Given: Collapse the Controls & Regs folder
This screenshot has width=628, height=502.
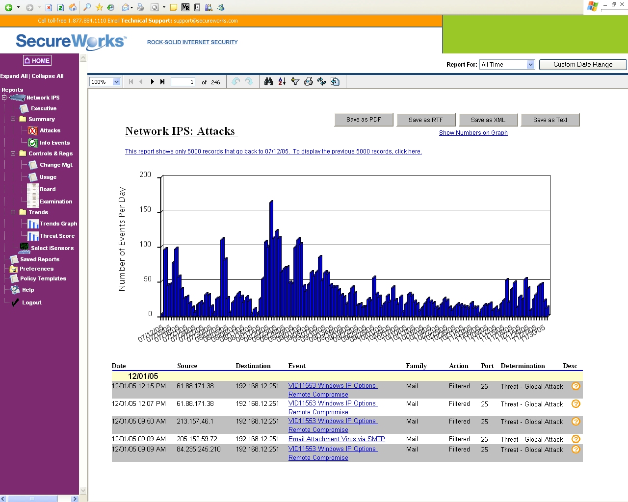Looking at the screenshot, I should point(13,153).
